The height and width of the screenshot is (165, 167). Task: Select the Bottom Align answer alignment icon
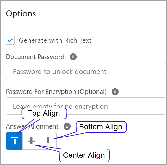click(x=48, y=141)
